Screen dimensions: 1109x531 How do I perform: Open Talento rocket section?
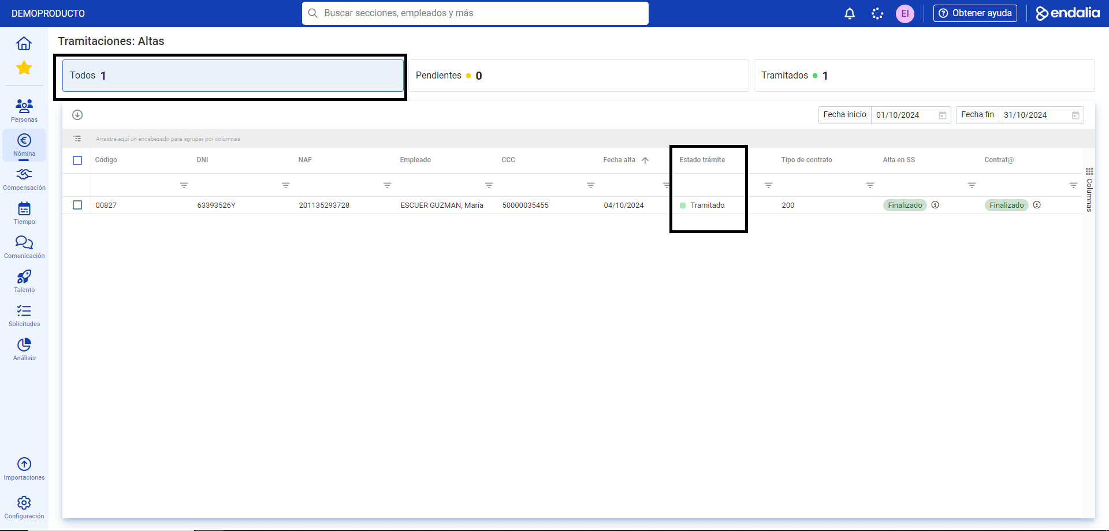[x=24, y=281]
